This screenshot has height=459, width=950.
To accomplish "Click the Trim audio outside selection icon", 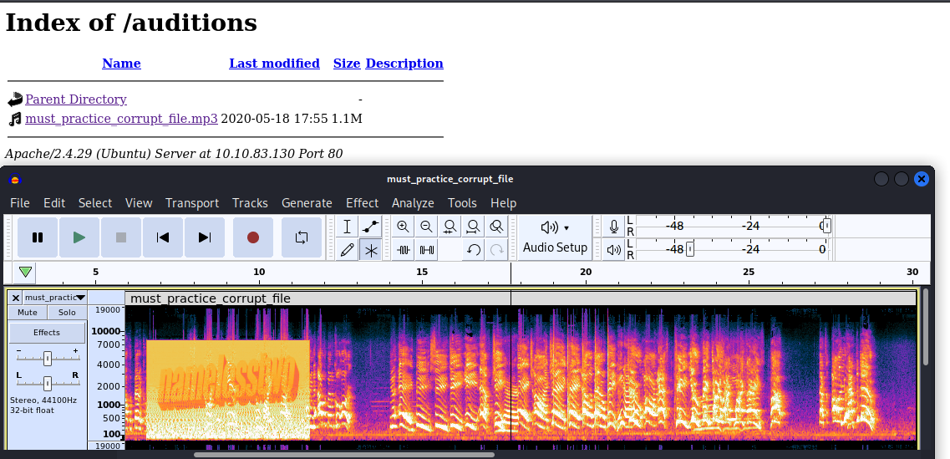I will [404, 249].
